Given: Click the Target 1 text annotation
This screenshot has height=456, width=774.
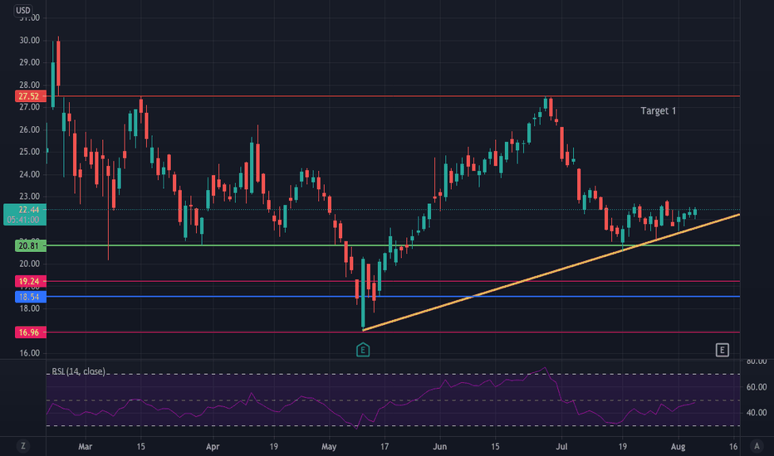Looking at the screenshot, I should tap(658, 111).
